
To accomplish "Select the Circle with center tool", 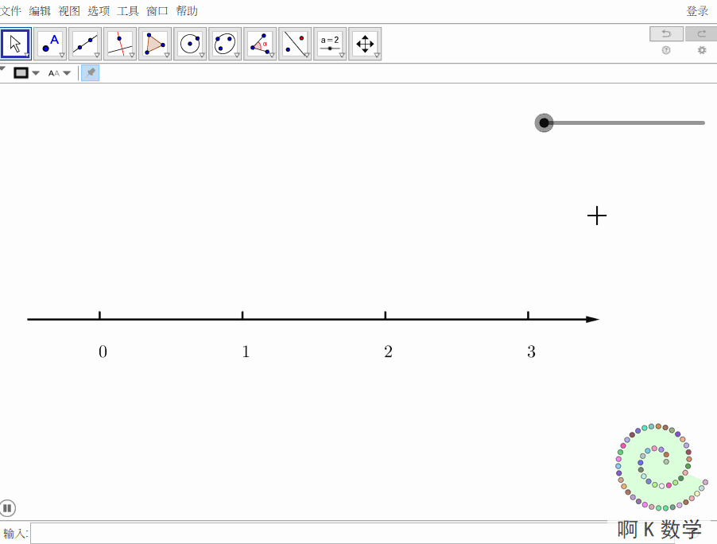I will pos(190,44).
